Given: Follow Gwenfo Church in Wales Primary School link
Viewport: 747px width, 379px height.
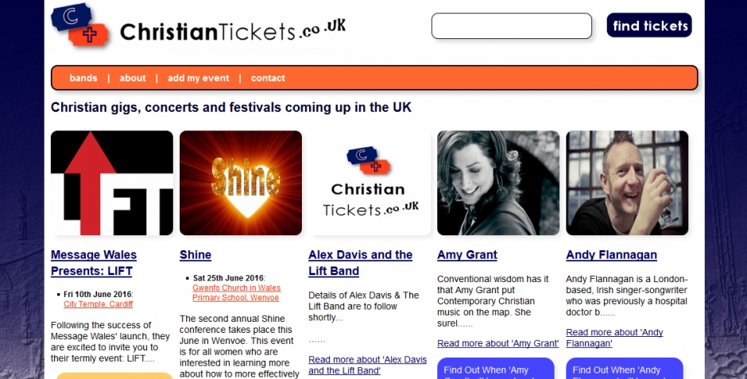Looking at the screenshot, I should (236, 293).
